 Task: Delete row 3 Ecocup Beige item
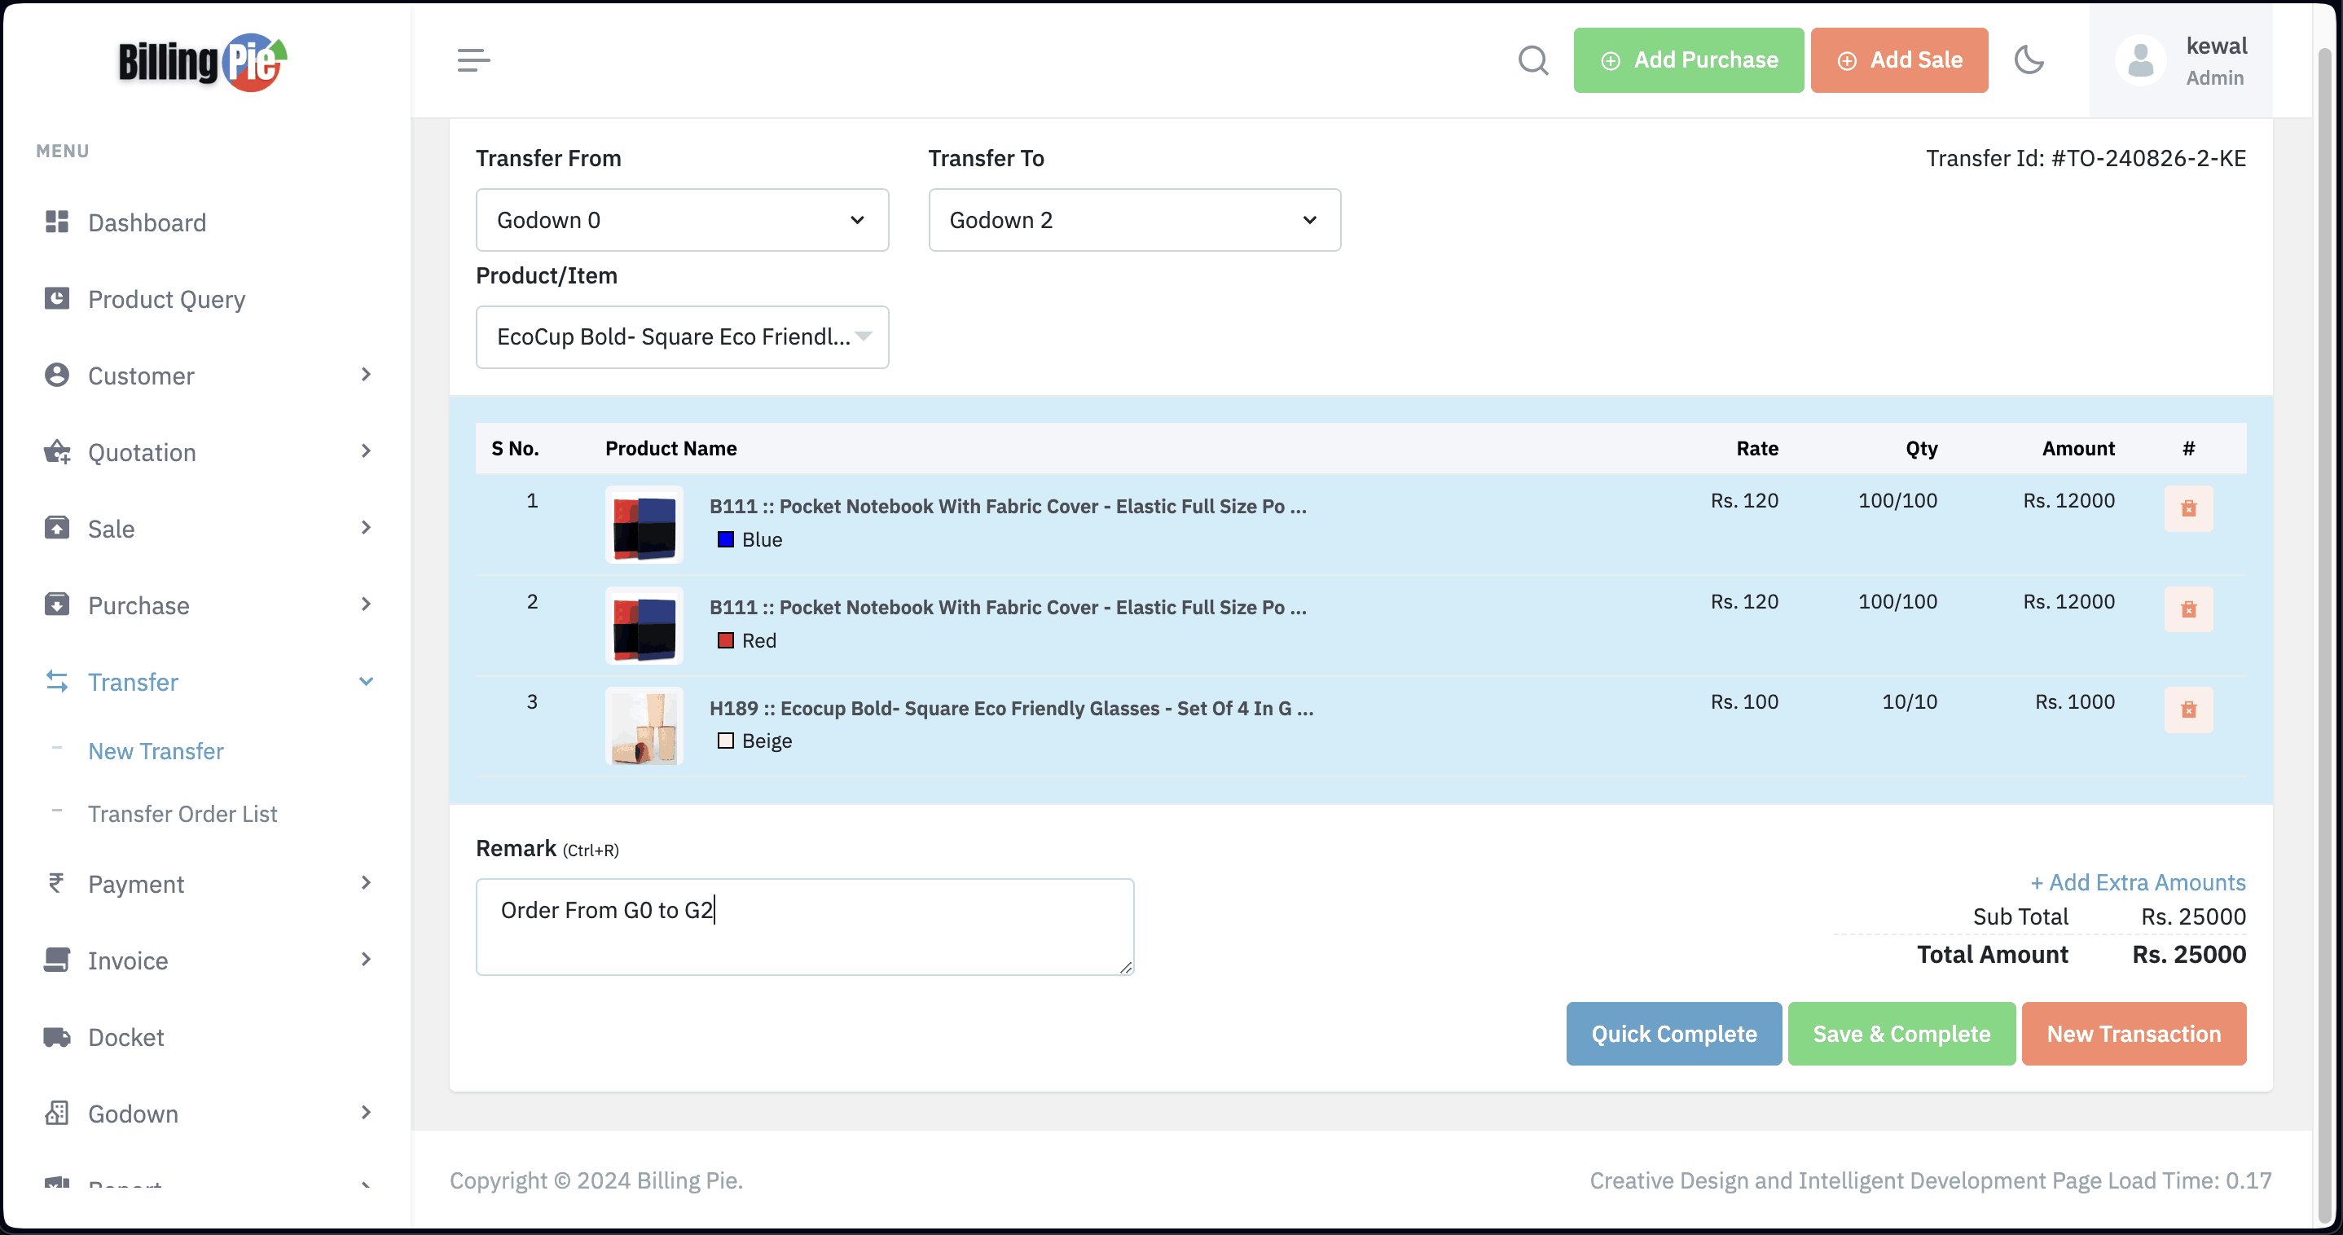pos(2188,710)
